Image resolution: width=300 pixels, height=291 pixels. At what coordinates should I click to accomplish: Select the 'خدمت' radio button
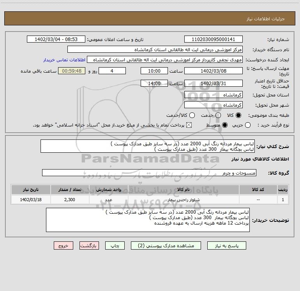click(218, 115)
